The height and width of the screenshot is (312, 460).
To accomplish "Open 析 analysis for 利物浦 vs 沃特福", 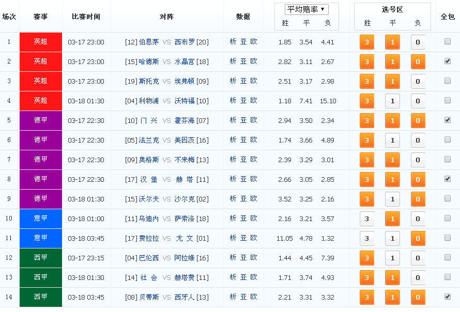I will coord(233,101).
